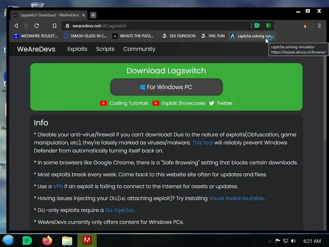Click the Download Lagswitch heading
Viewport: 329px width, 247px height.
pyautogui.click(x=166, y=71)
